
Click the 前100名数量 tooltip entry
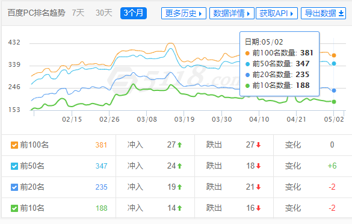point(279,53)
